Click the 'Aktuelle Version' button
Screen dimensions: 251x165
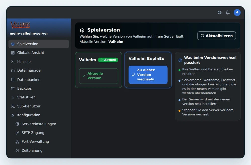click(99, 76)
